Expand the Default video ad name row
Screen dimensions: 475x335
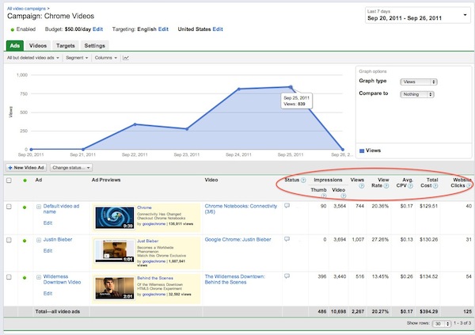[39, 207]
